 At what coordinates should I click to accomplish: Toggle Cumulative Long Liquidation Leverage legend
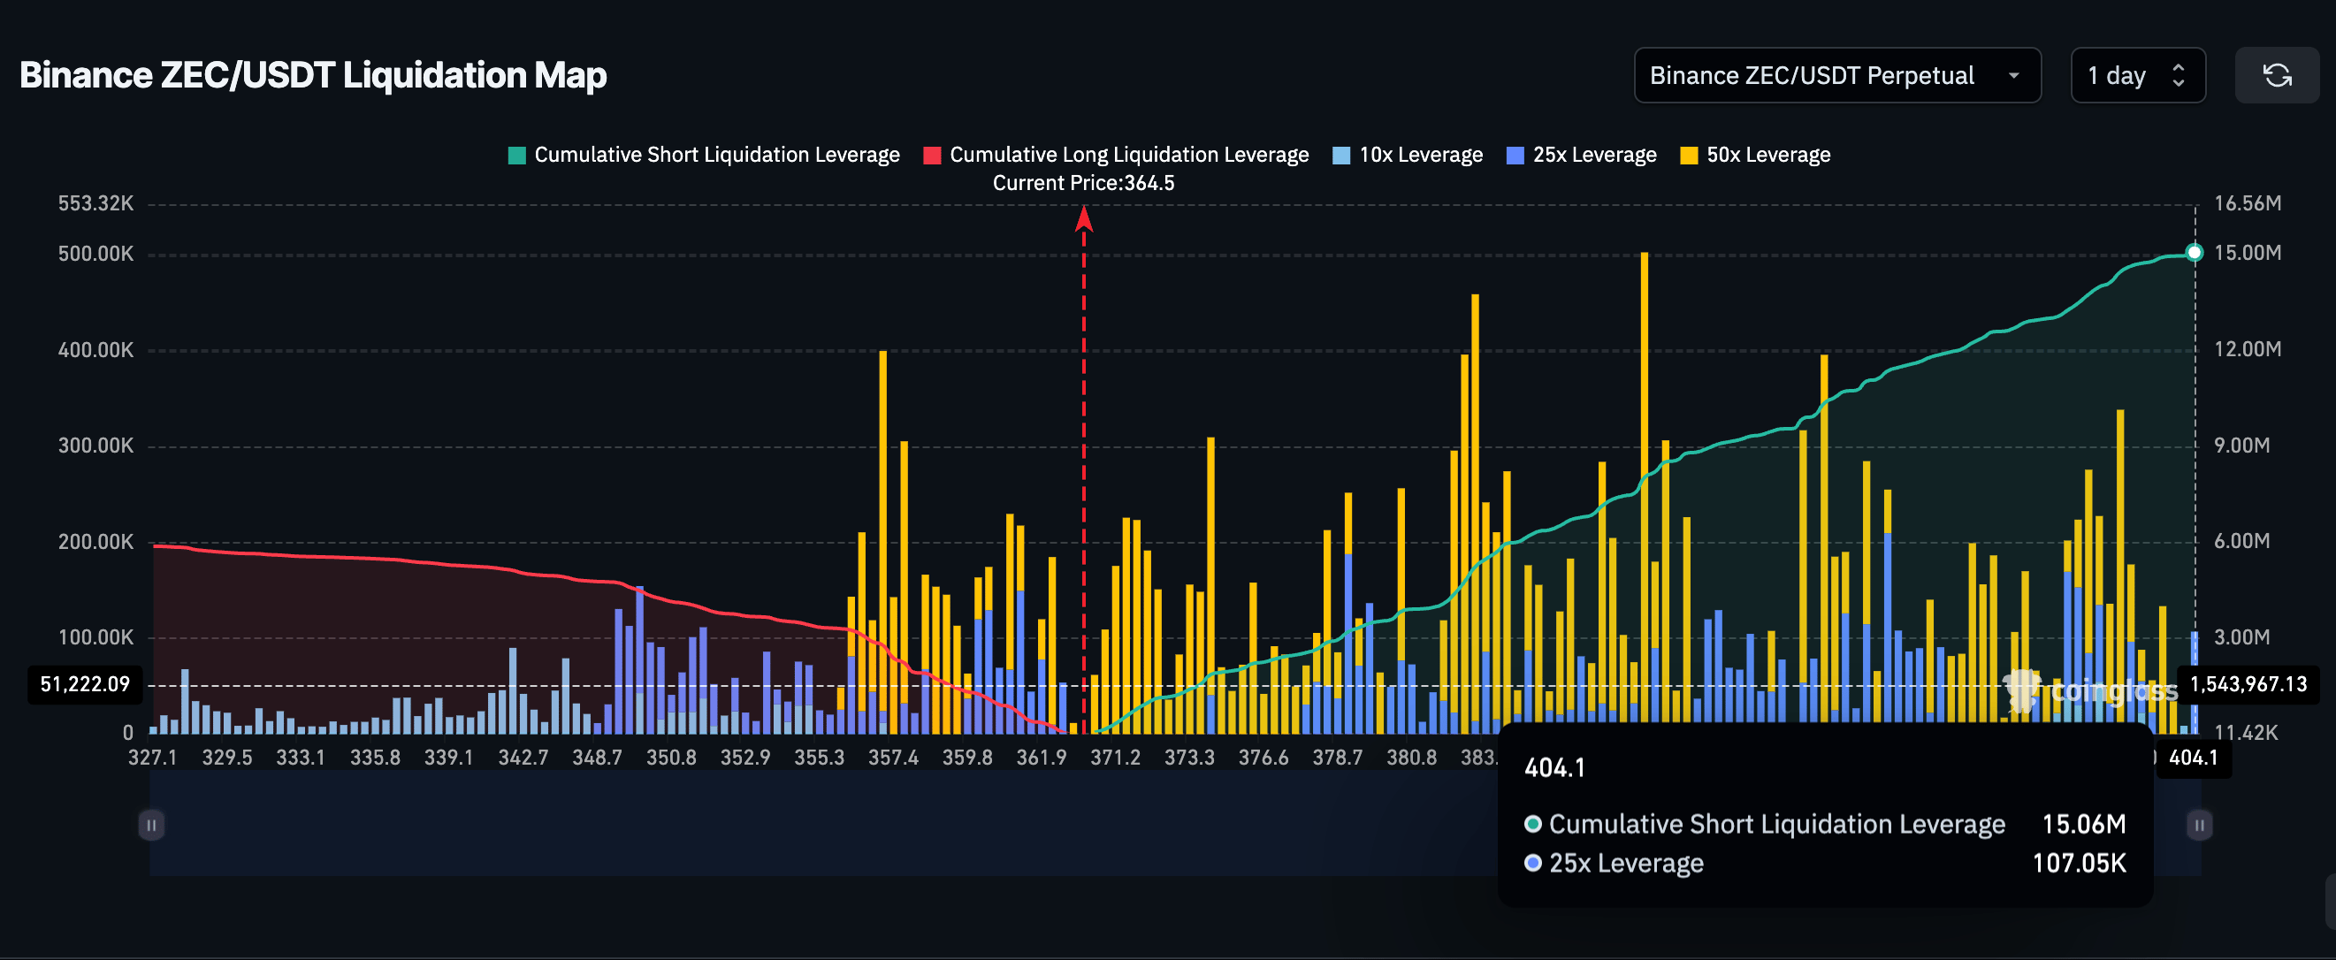click(x=1128, y=155)
